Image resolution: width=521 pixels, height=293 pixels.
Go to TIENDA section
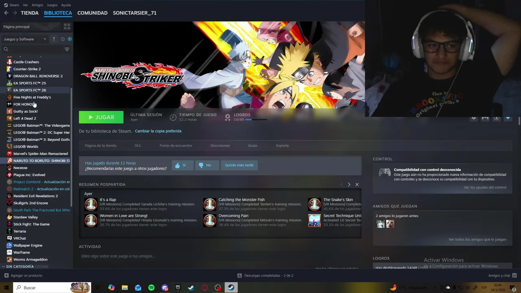coord(30,13)
